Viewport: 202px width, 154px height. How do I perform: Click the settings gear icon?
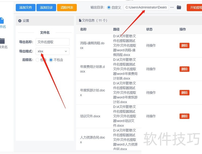click(x=20, y=21)
